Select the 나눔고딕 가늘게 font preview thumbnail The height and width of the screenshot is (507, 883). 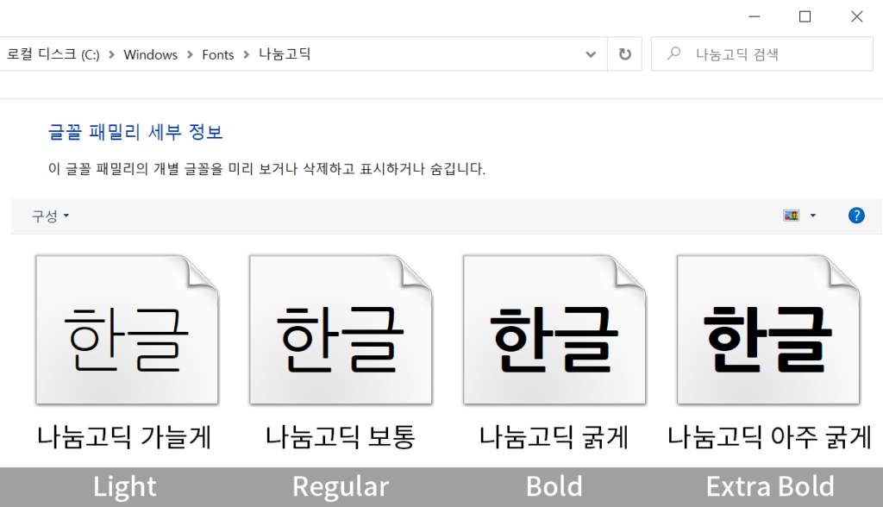(x=126, y=330)
